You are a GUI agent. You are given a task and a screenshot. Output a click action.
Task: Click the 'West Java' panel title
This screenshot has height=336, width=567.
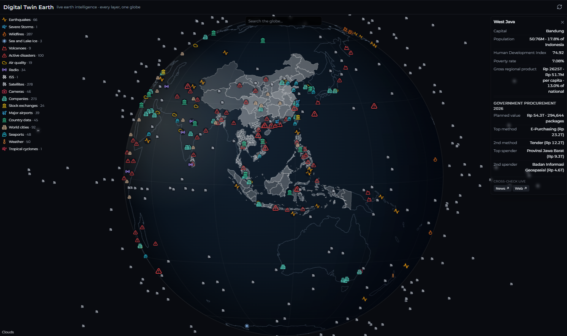pyautogui.click(x=504, y=22)
